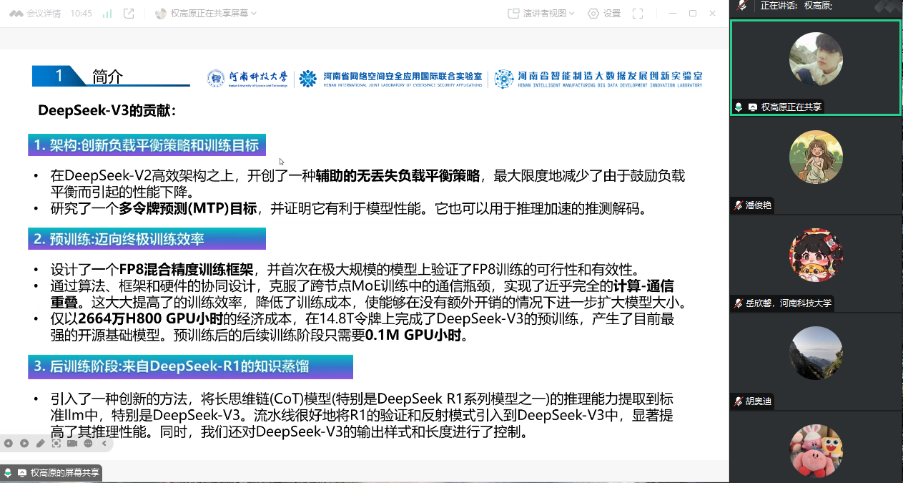Viewport: 903px width, 483px height.
Task: Click muted mic icon beside 潘俊艳
Action: (x=739, y=205)
